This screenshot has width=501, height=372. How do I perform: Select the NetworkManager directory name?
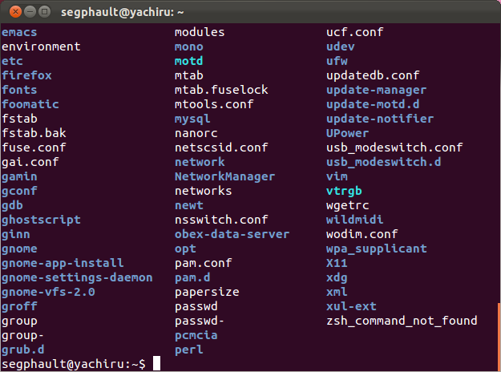point(224,176)
